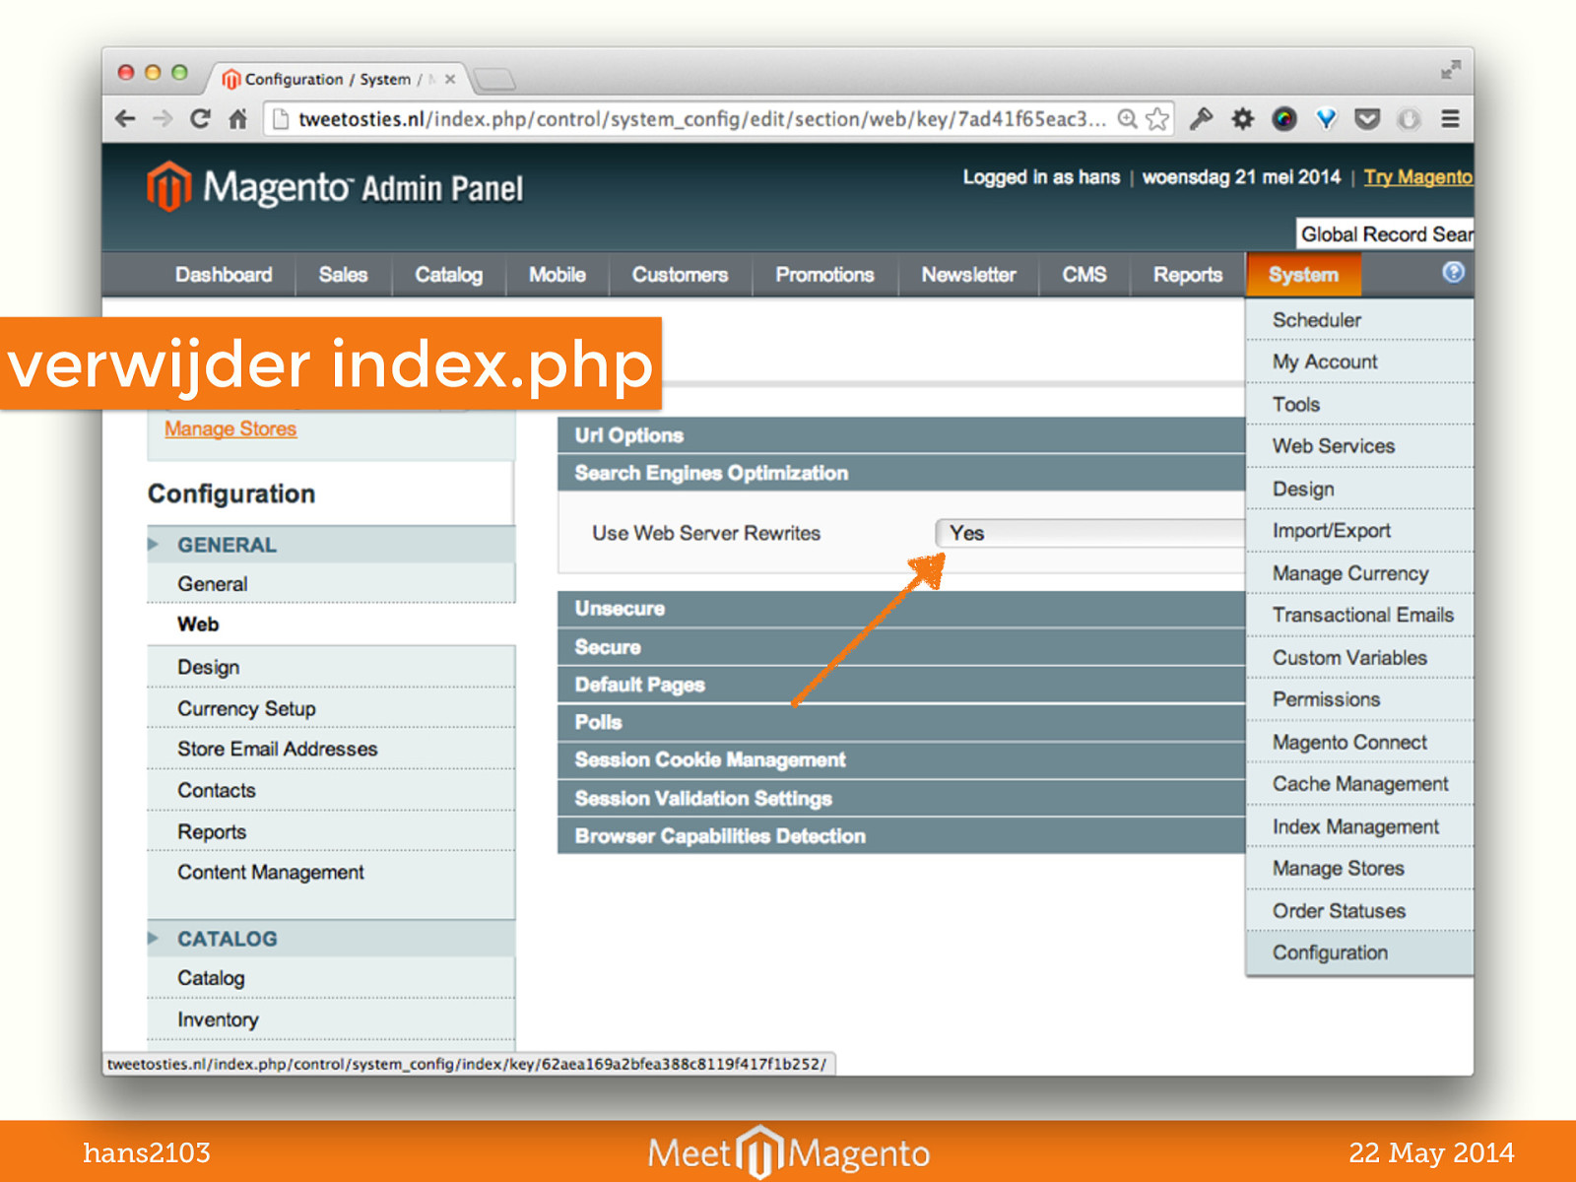
Task: Click the browser forward arrow
Action: click(x=163, y=119)
